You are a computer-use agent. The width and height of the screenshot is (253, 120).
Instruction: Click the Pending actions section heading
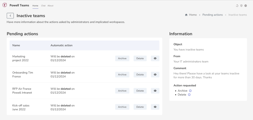[x=23, y=34]
